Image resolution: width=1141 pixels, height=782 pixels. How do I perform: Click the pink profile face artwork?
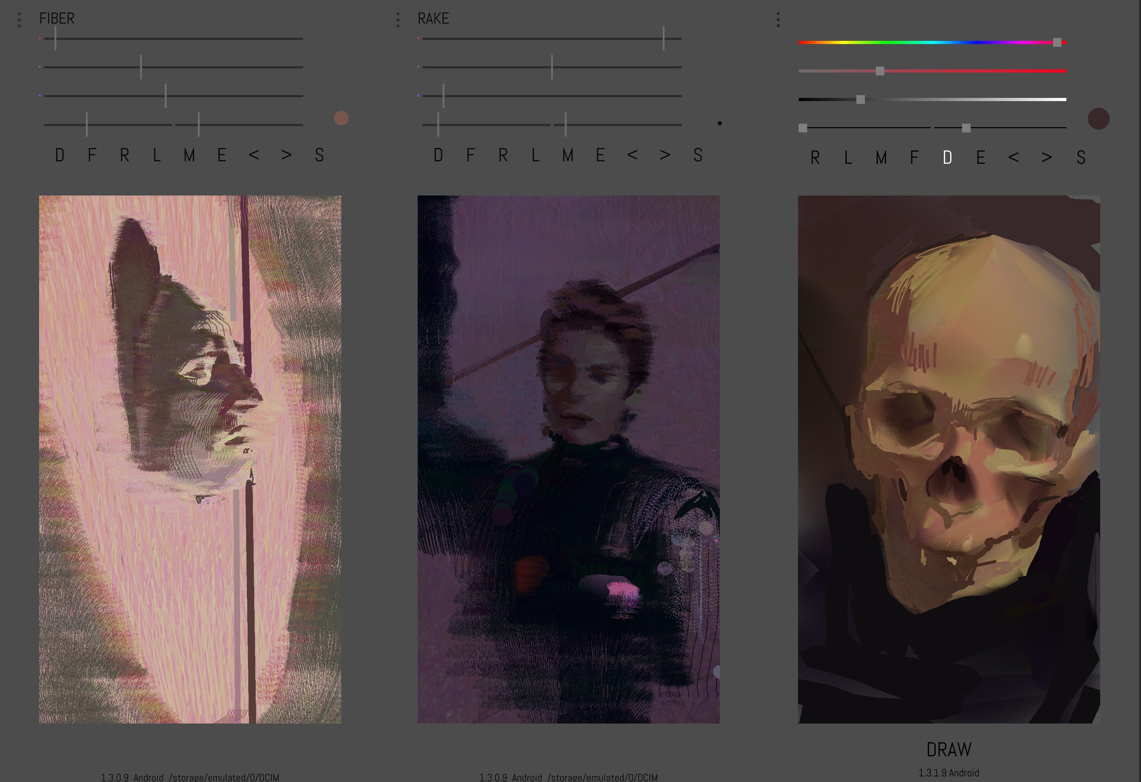(190, 459)
